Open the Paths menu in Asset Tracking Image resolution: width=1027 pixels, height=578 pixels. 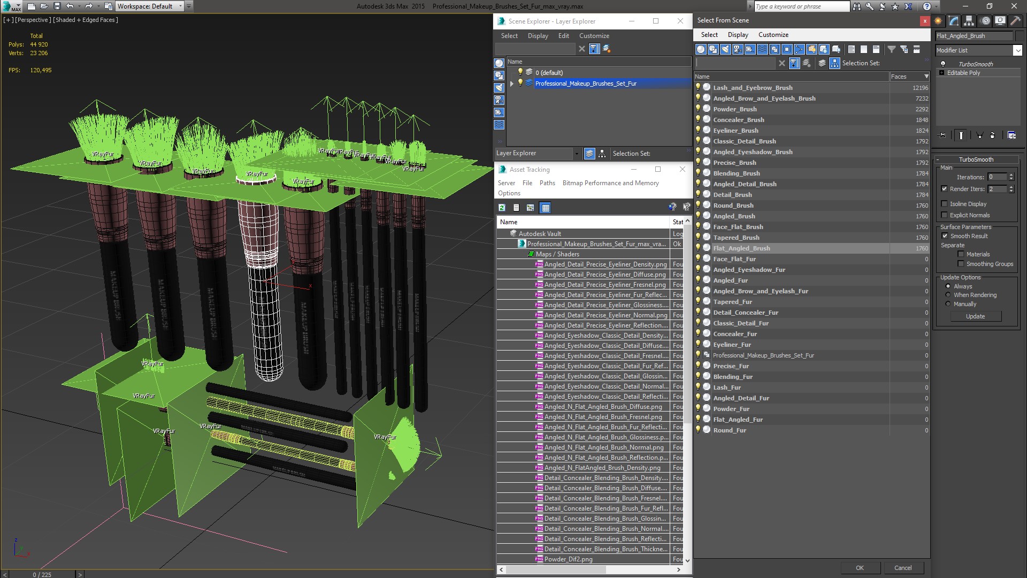pos(547,183)
